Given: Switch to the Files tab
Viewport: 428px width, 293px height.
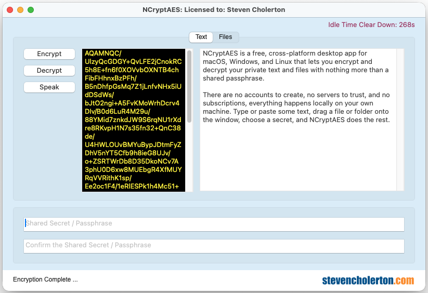Looking at the screenshot, I should [x=226, y=37].
